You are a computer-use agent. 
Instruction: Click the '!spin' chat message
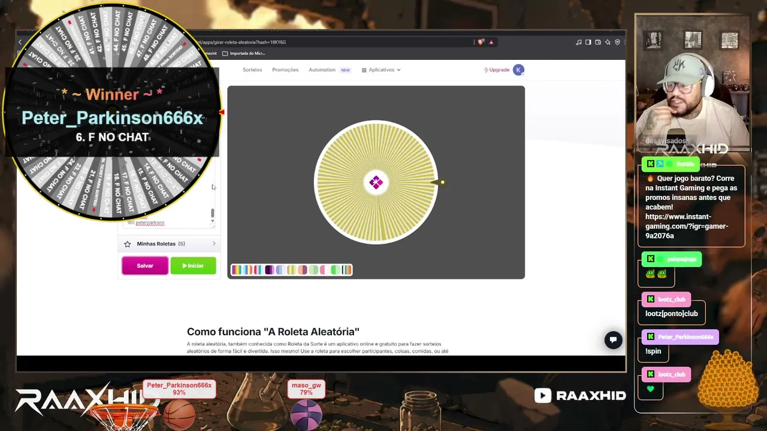[653, 351]
